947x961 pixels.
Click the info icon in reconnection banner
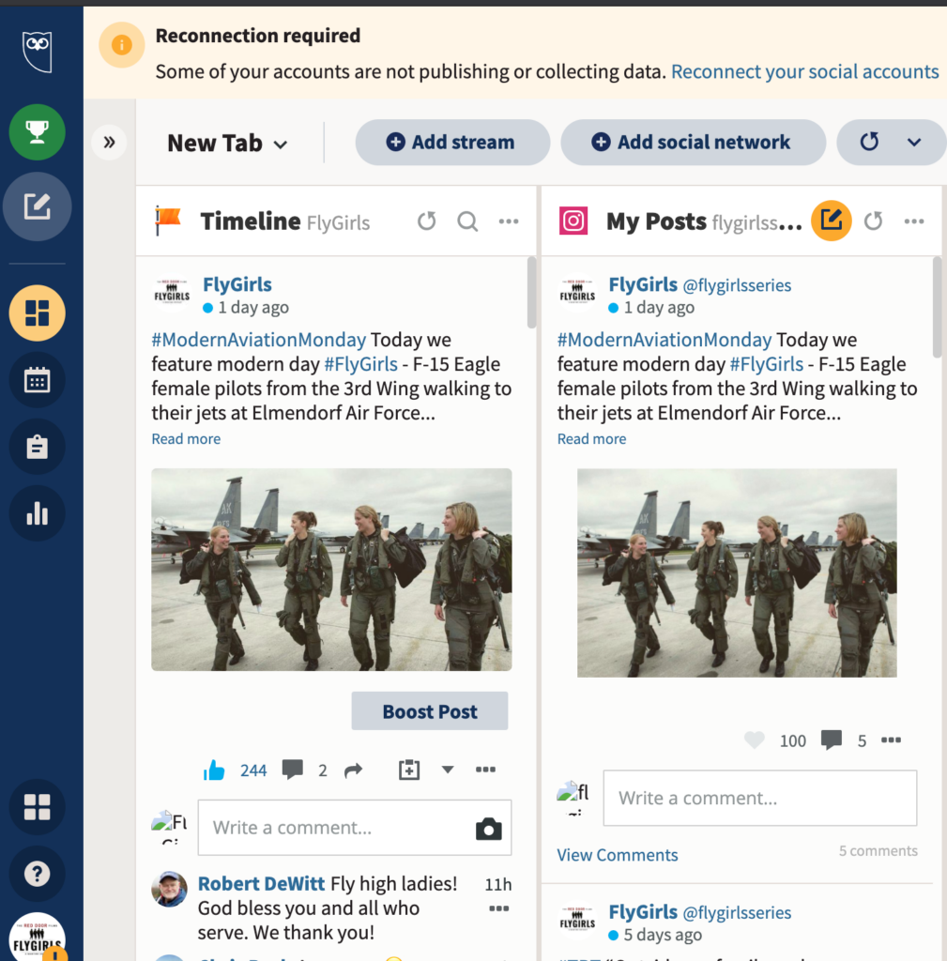click(122, 45)
